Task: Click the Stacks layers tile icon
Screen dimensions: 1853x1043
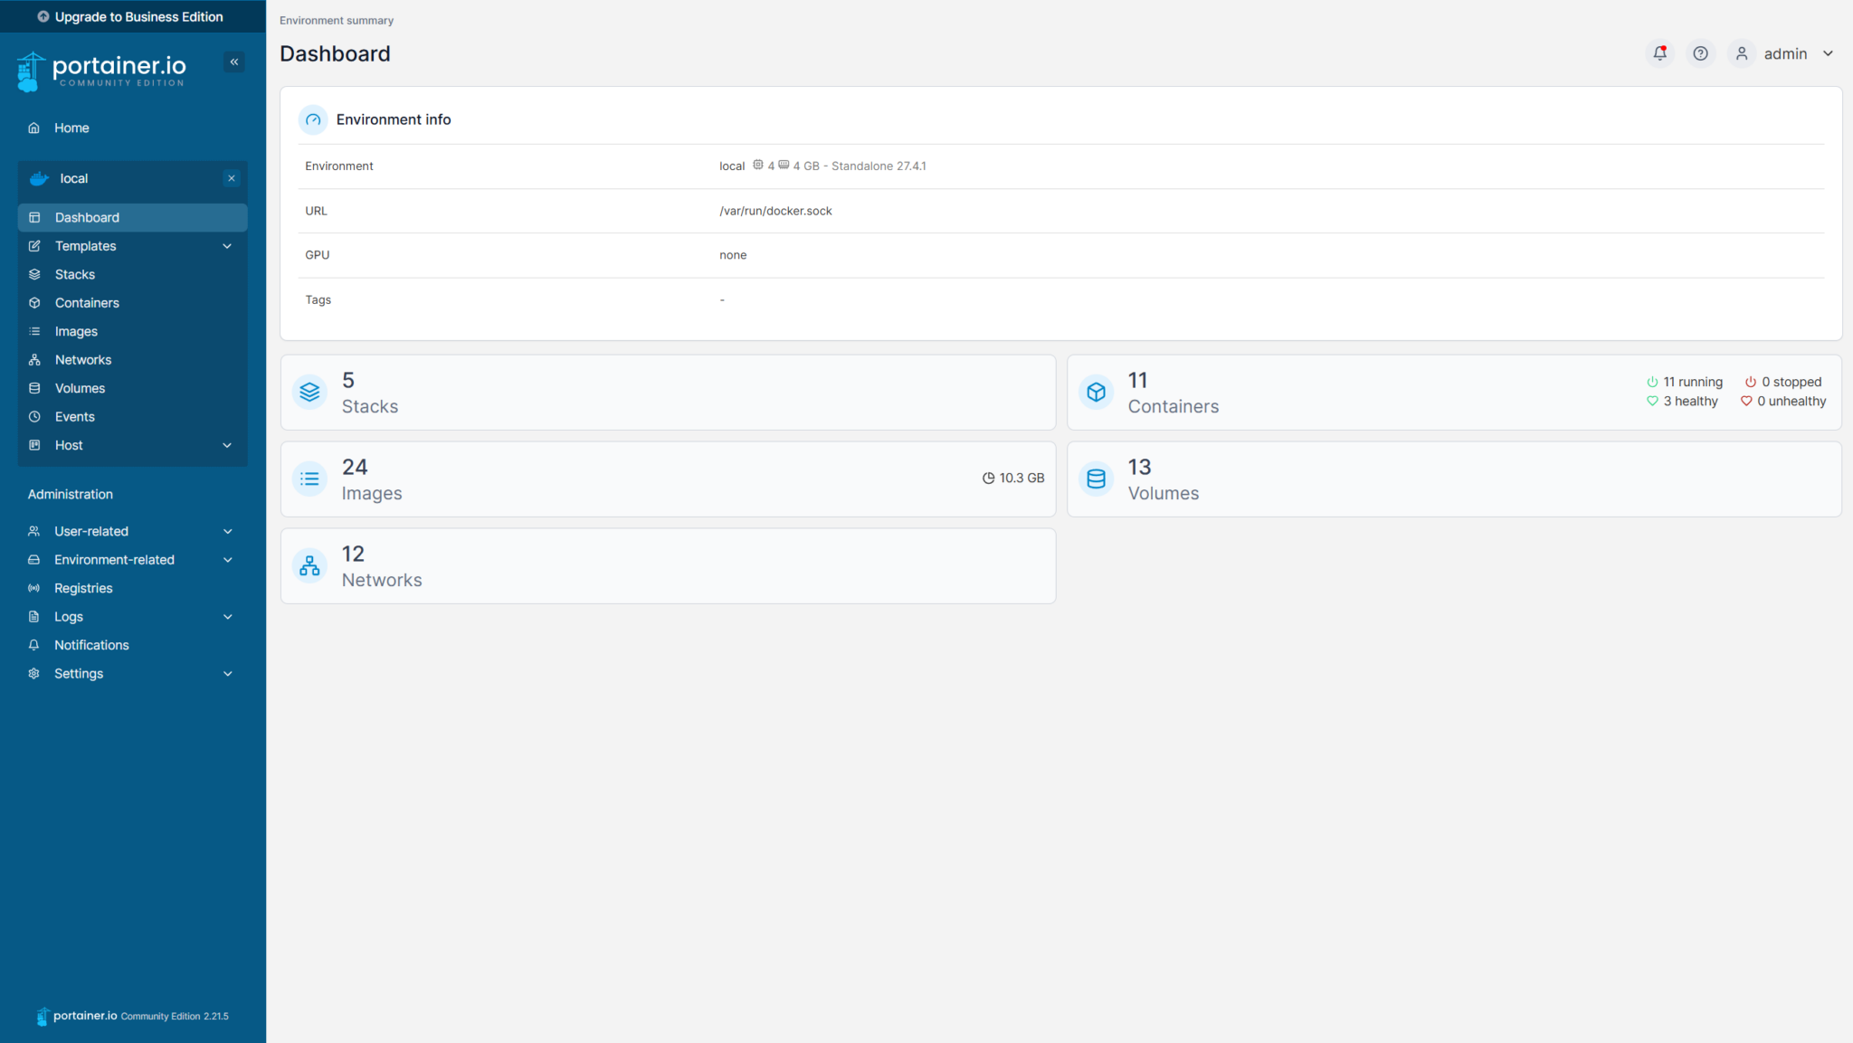Action: pyautogui.click(x=309, y=393)
